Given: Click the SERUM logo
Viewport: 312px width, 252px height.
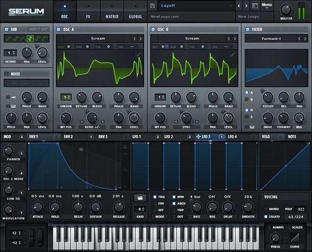Looking at the screenshot, I should 27,12.
